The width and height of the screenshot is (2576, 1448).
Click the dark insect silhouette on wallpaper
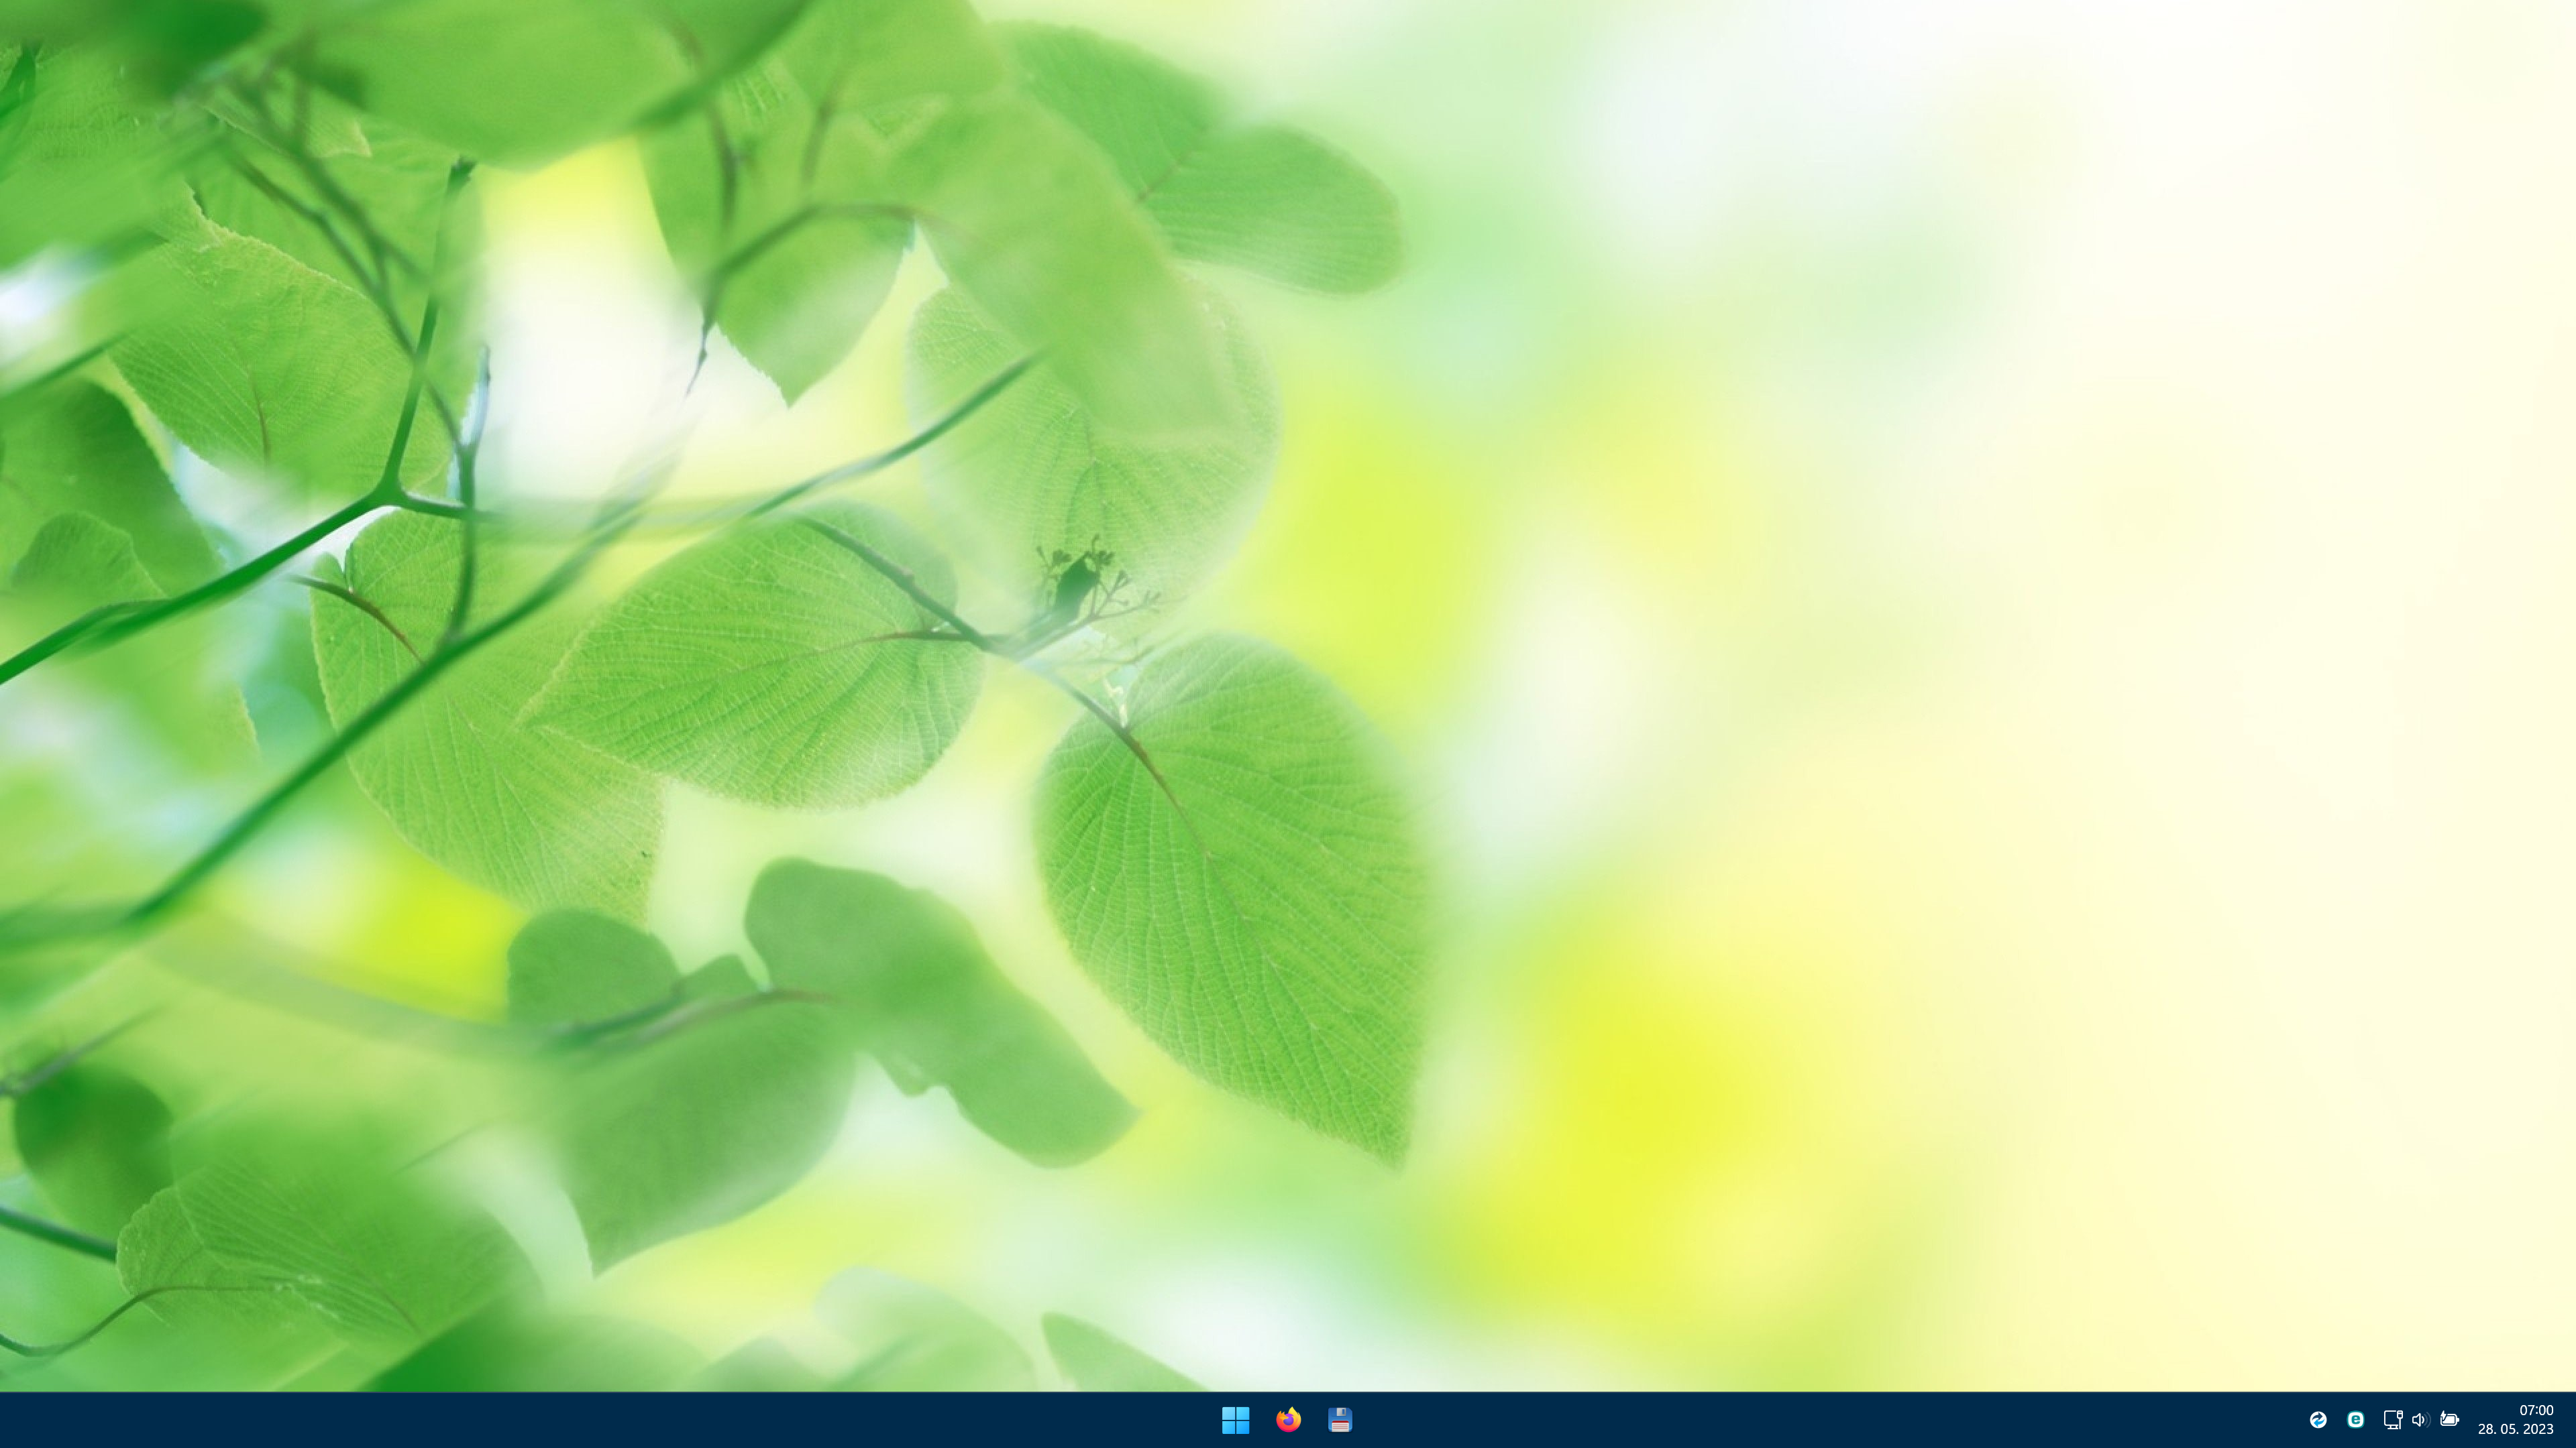pos(1075,585)
